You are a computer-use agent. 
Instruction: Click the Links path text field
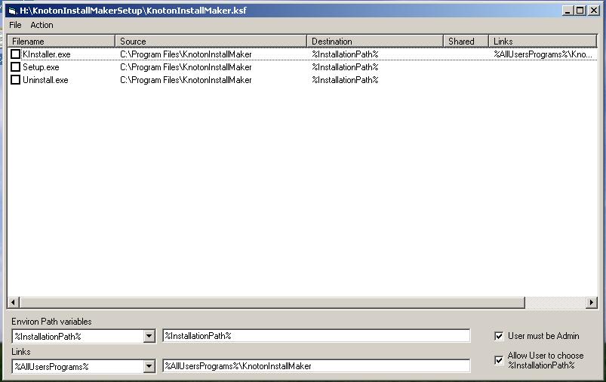pos(315,366)
